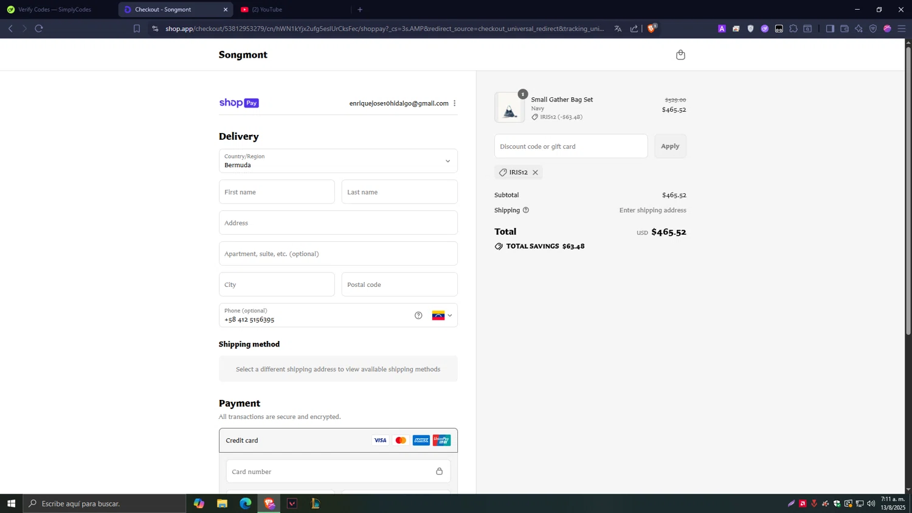Close the Checkout - Songmont tab

[x=226, y=10]
